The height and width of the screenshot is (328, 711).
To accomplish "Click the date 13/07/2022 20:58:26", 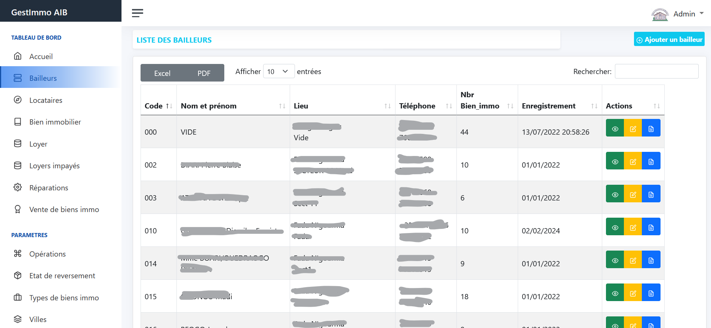I will (555, 132).
